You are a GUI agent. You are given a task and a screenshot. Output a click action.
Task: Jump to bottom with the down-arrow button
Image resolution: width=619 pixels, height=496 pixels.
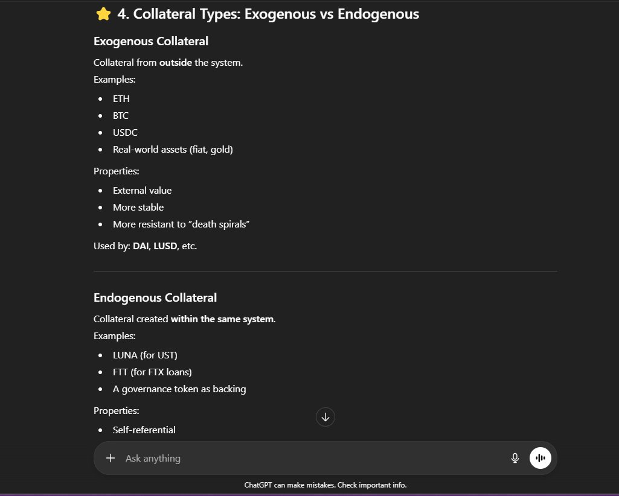tap(326, 417)
